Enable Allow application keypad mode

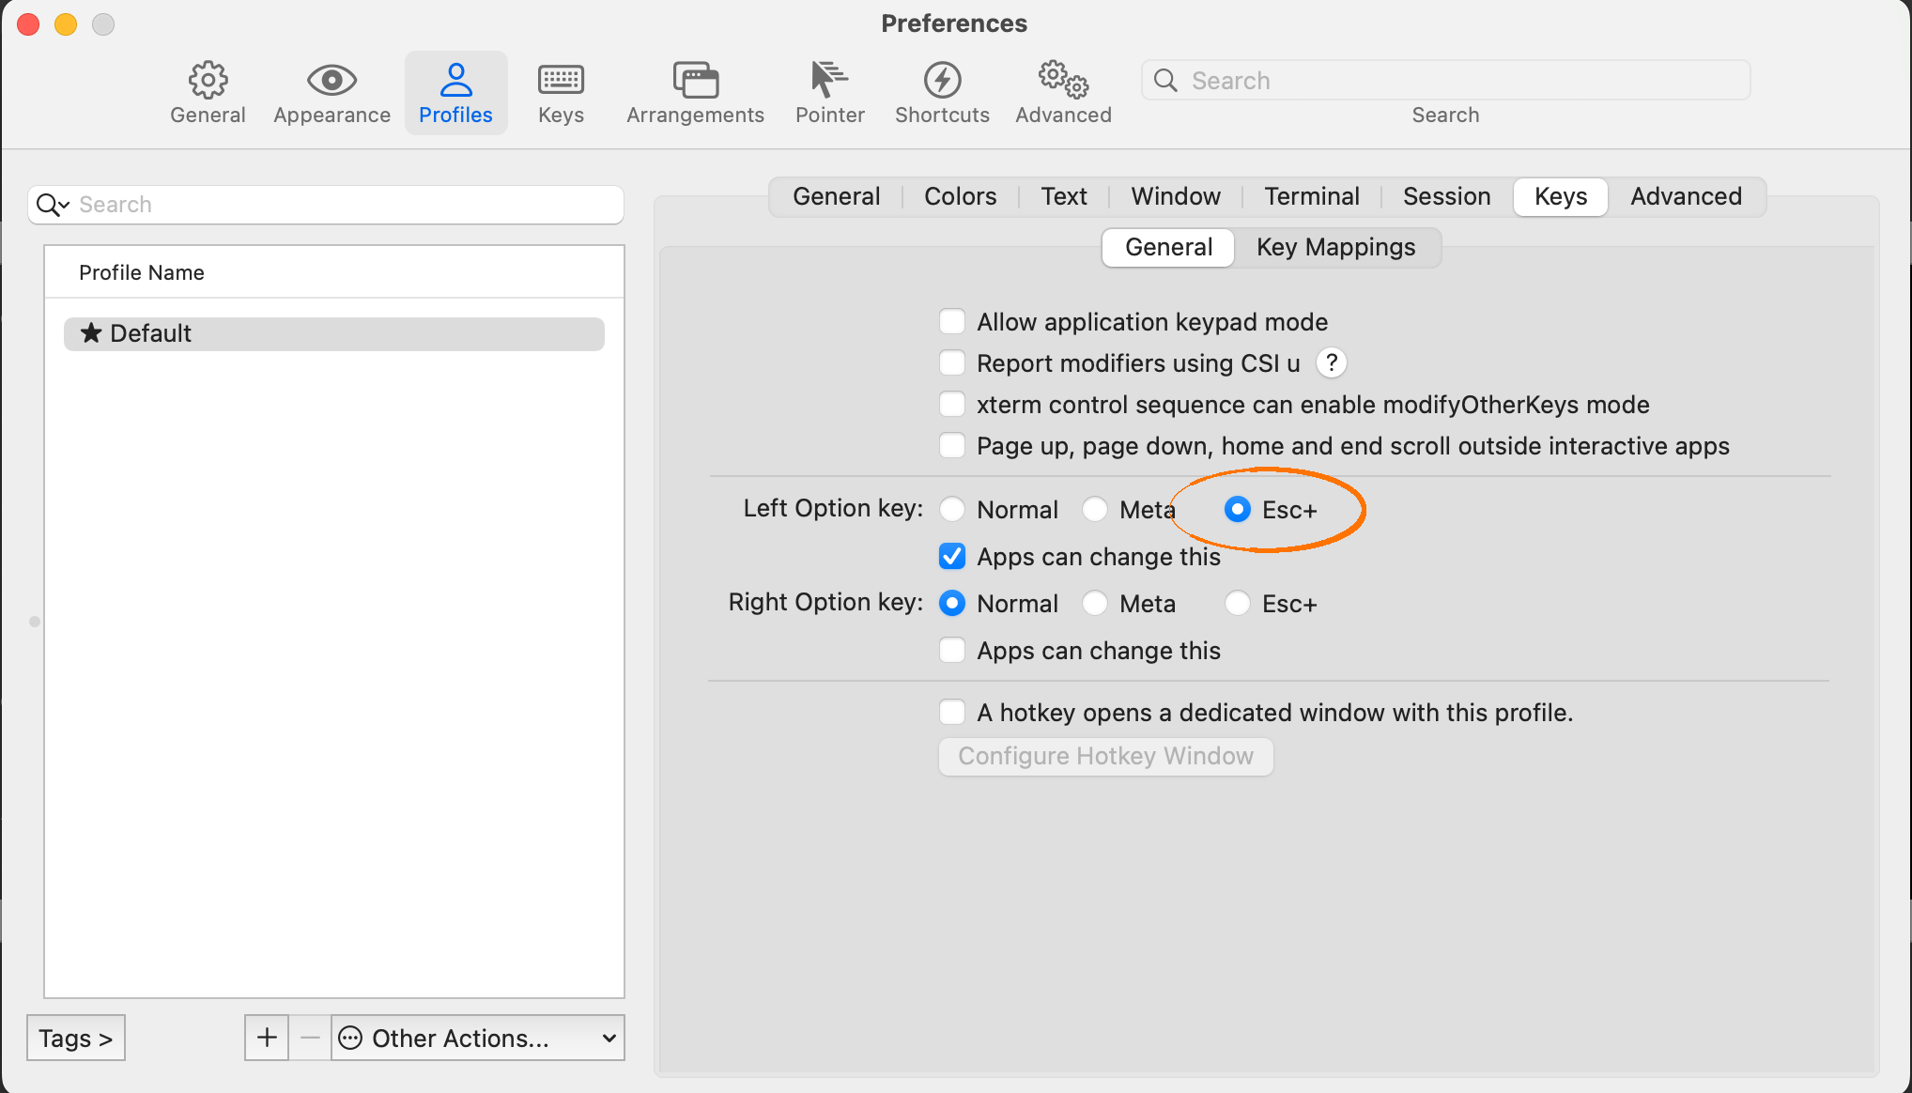[x=951, y=321]
